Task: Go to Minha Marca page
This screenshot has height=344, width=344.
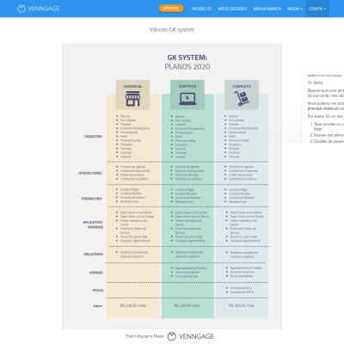Action: (x=267, y=9)
